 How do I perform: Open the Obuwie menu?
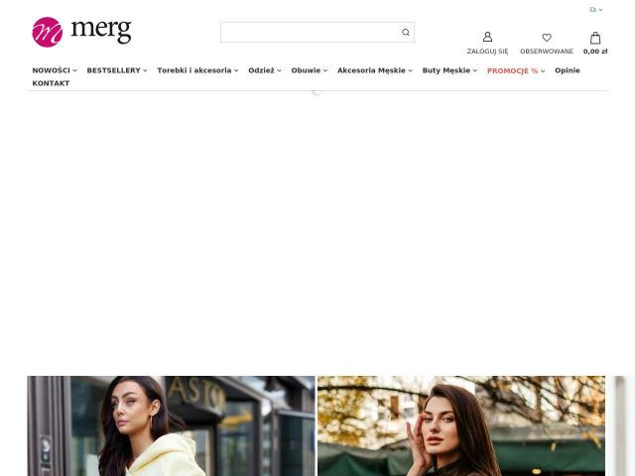coord(310,70)
